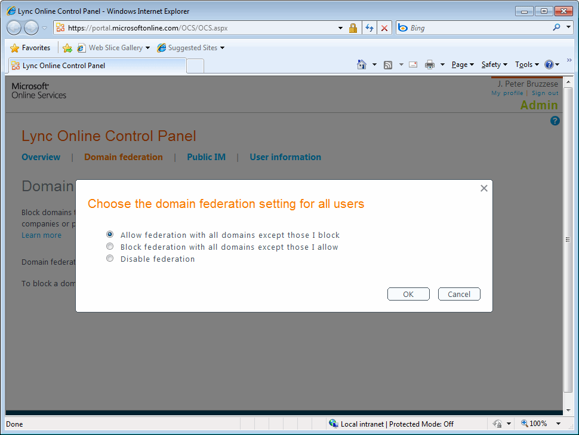The height and width of the screenshot is (435, 579).
Task: Open the recent pages dropdown arrow
Action: tap(44, 28)
